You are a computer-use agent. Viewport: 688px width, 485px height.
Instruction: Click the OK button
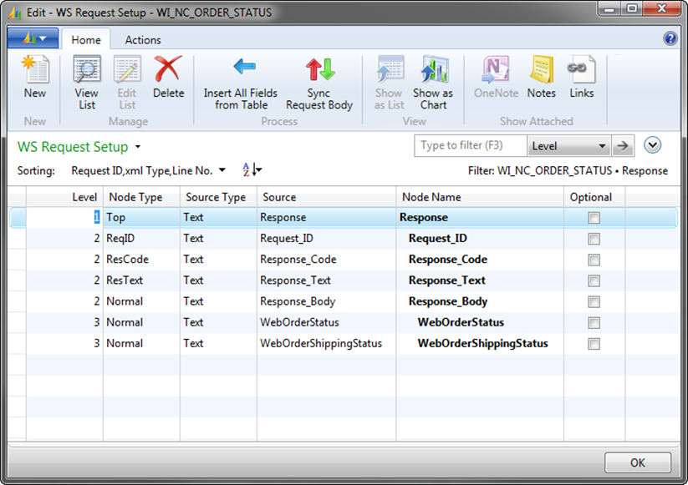638,462
